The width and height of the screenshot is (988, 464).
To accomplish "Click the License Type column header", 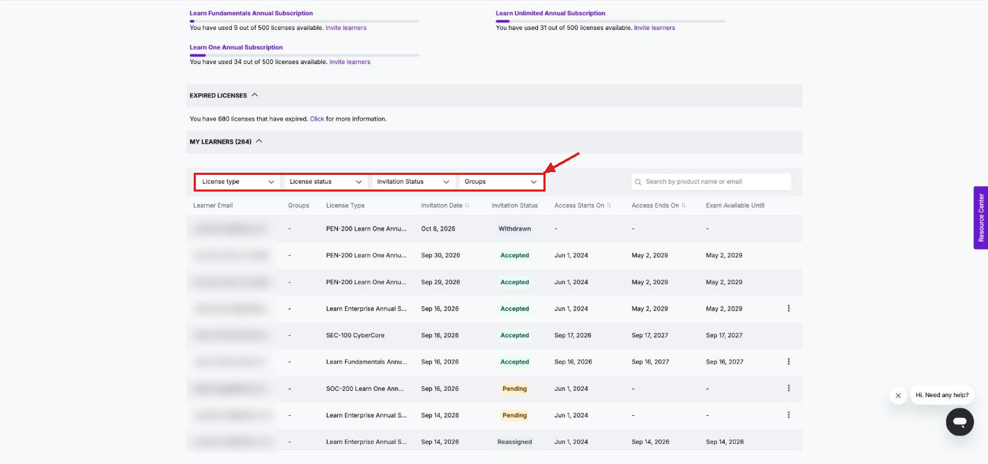I will coord(346,206).
